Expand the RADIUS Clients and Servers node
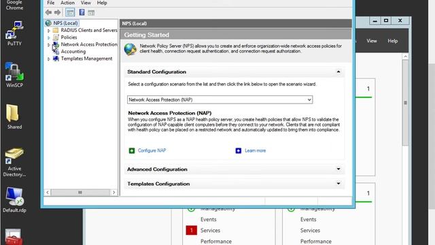Image resolution: width=435 pixels, height=245 pixels. pos(49,30)
